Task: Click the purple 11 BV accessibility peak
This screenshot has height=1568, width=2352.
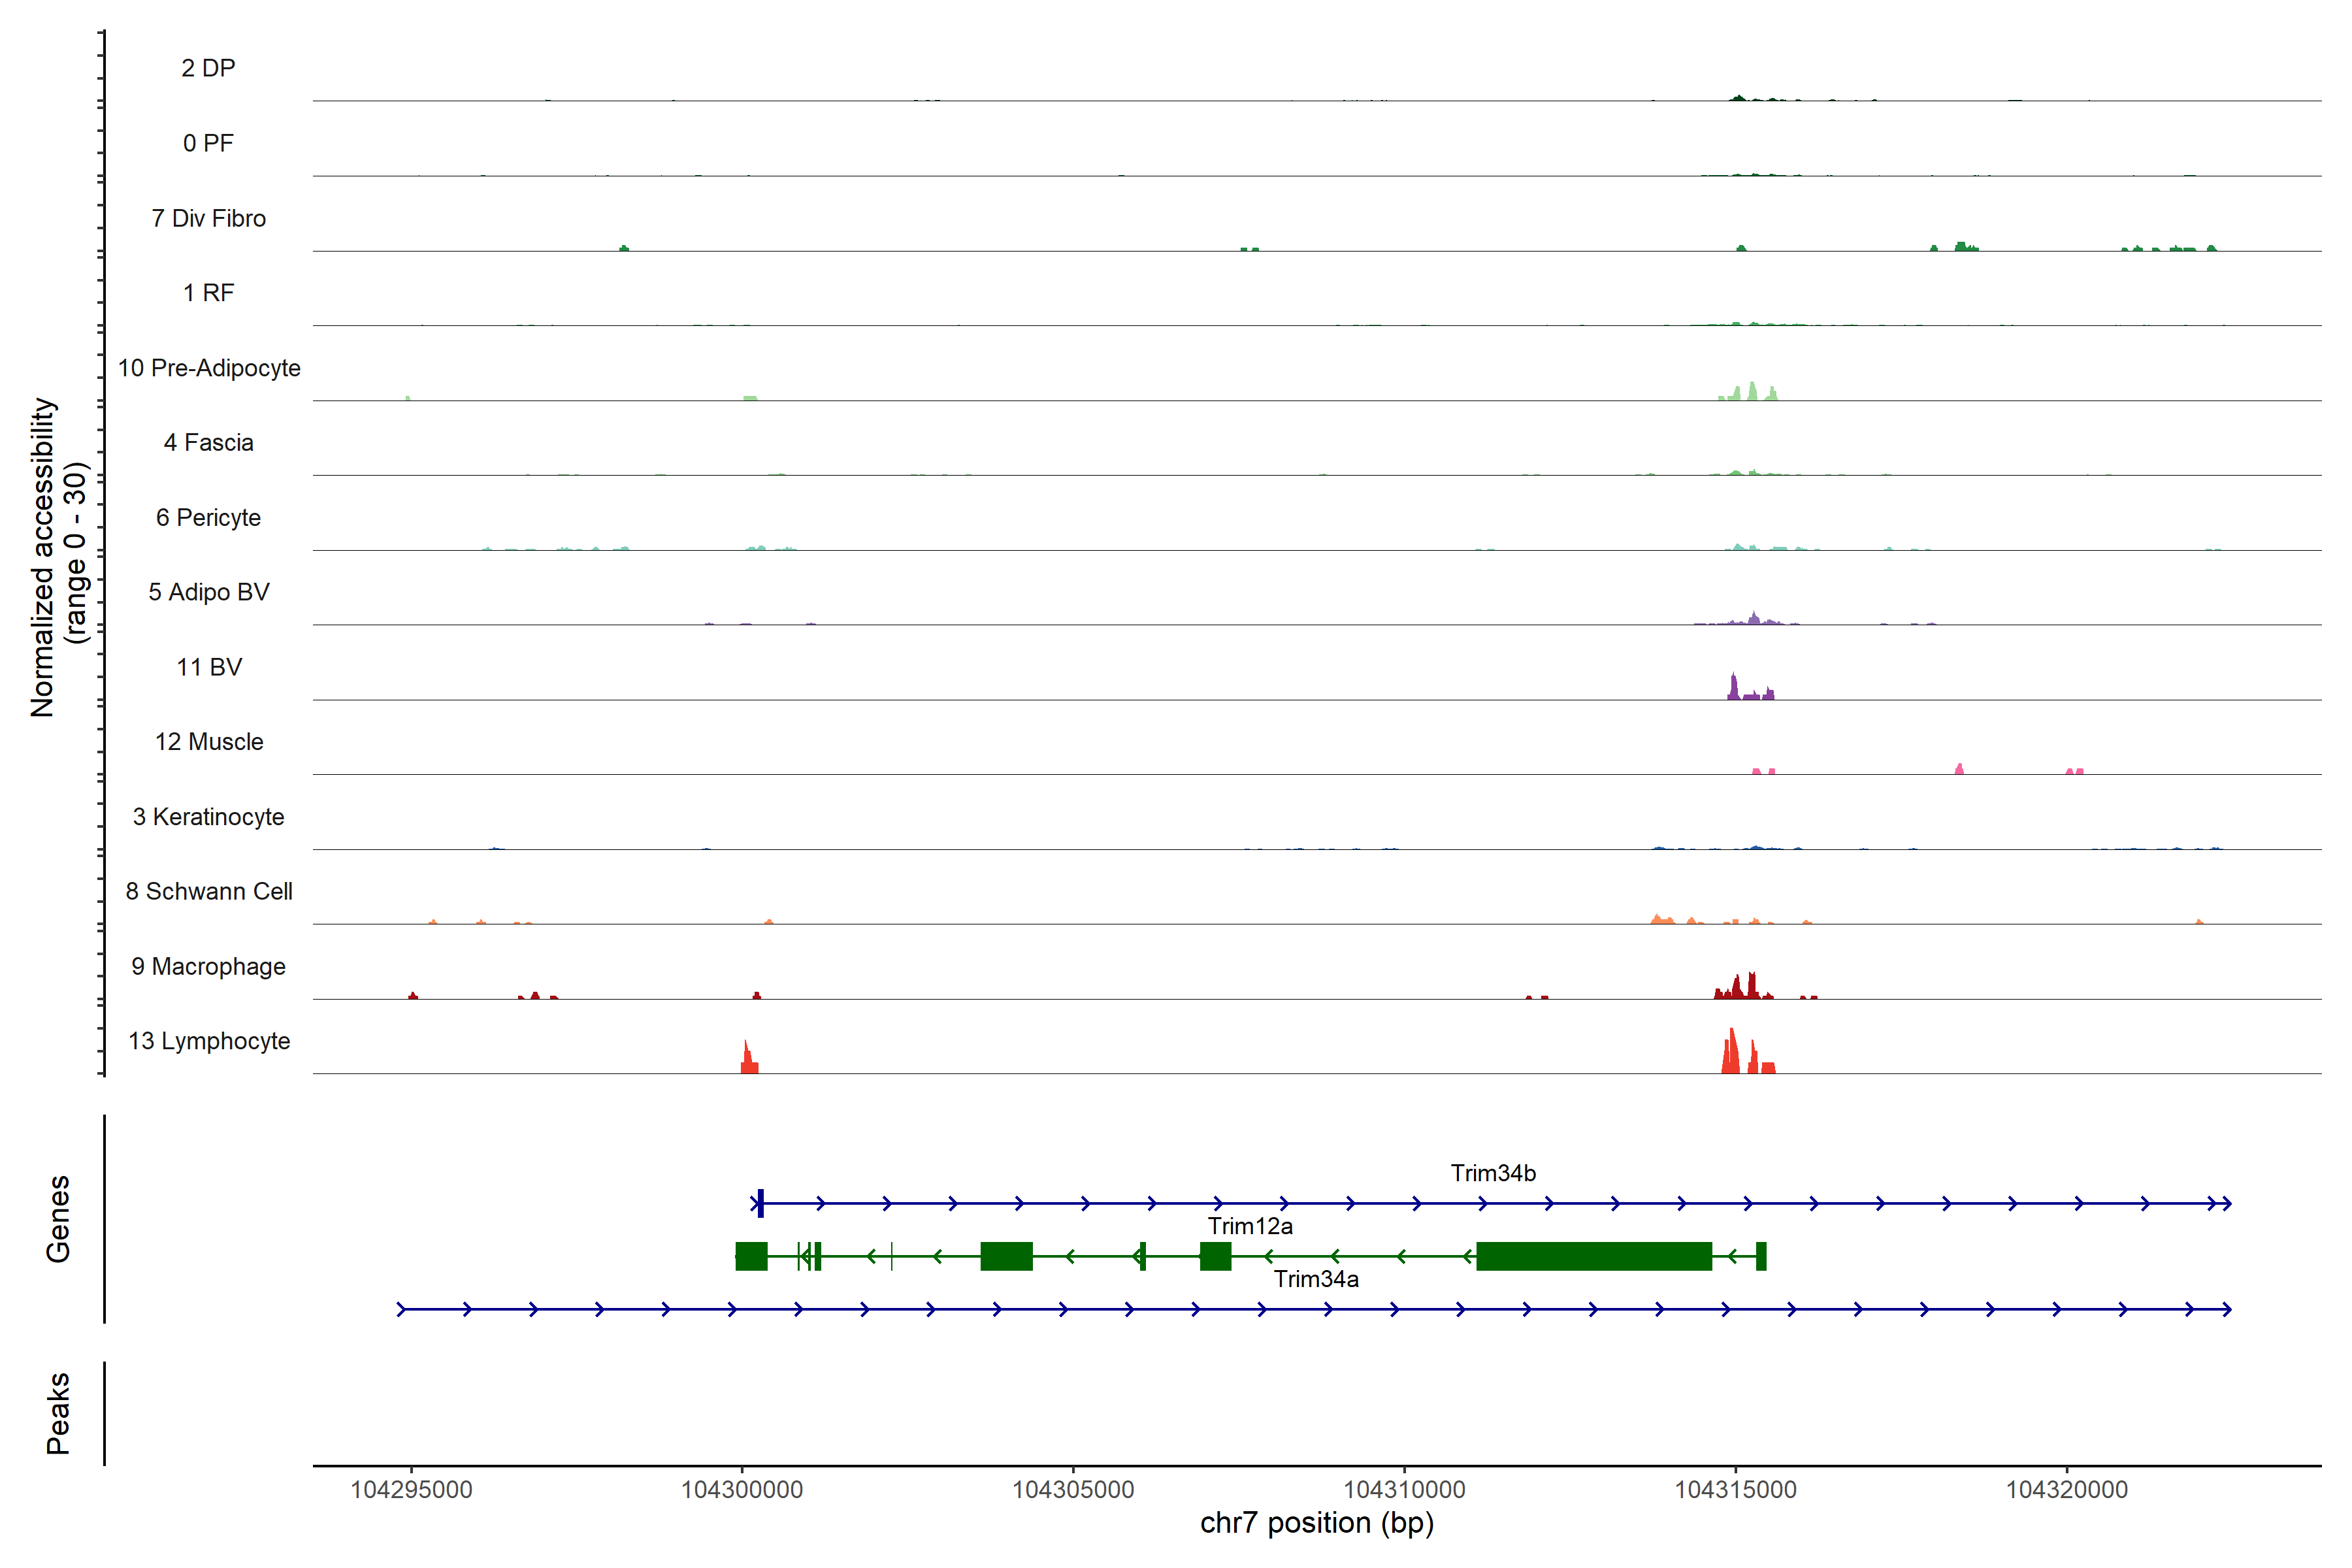Action: tap(1734, 688)
